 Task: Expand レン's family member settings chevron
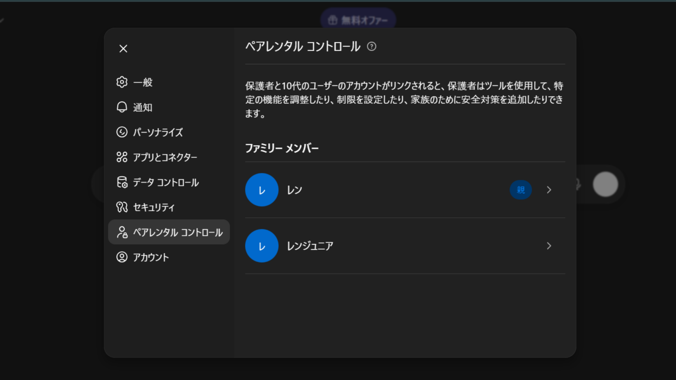(549, 190)
